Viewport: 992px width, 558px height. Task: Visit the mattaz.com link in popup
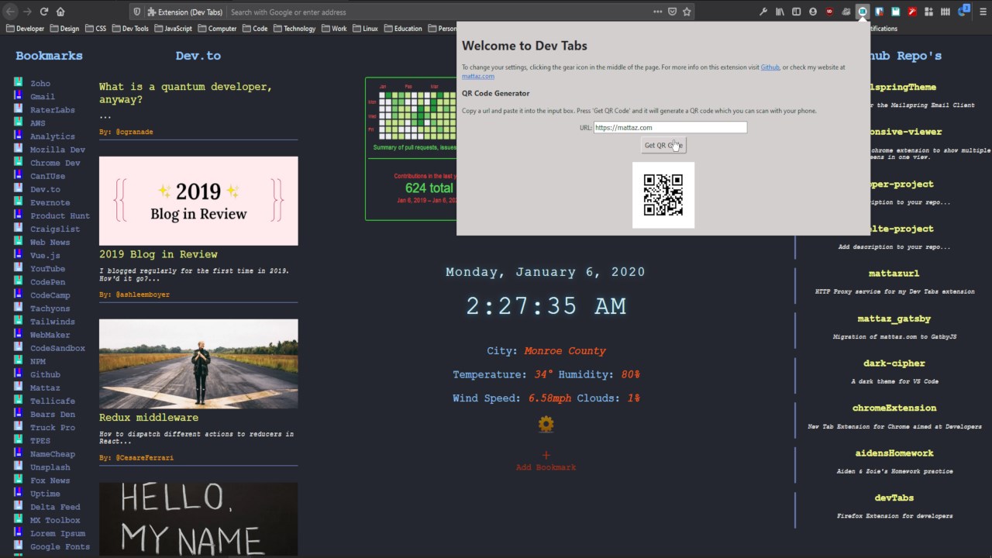pyautogui.click(x=477, y=76)
